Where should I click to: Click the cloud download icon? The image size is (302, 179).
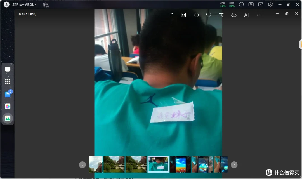[x=233, y=15]
